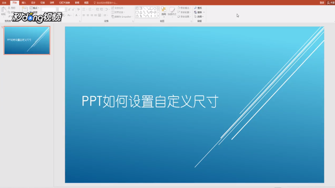Select the freeform polygon shape
The width and height of the screenshot is (335, 188).
coord(137,16)
